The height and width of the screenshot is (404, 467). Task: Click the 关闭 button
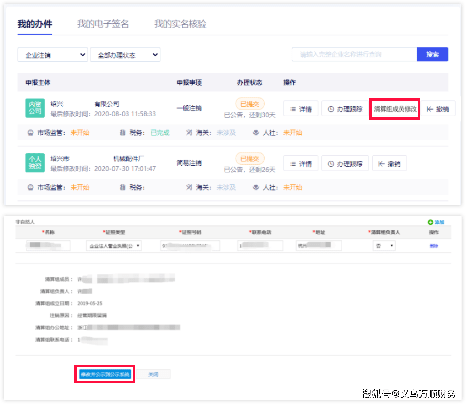point(153,374)
